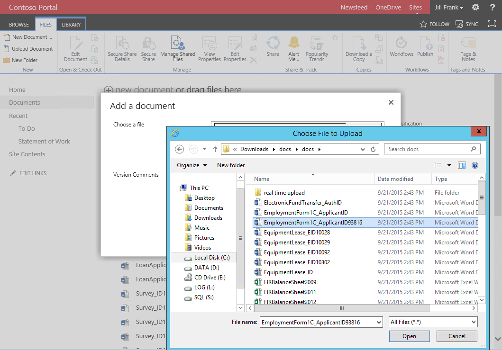Open the recent locations dropdown arrow
Screen dimensions: 502x350
(204, 149)
